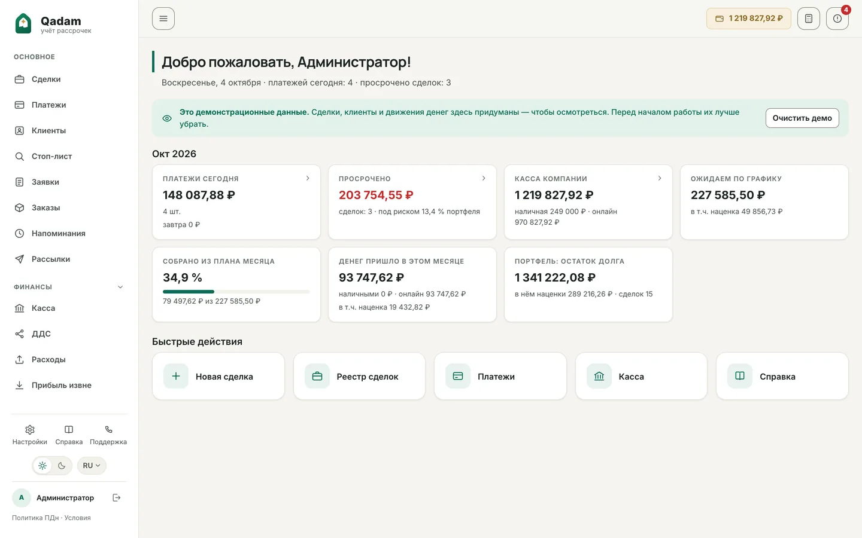Click the Прибыль извне download icon

click(x=19, y=386)
